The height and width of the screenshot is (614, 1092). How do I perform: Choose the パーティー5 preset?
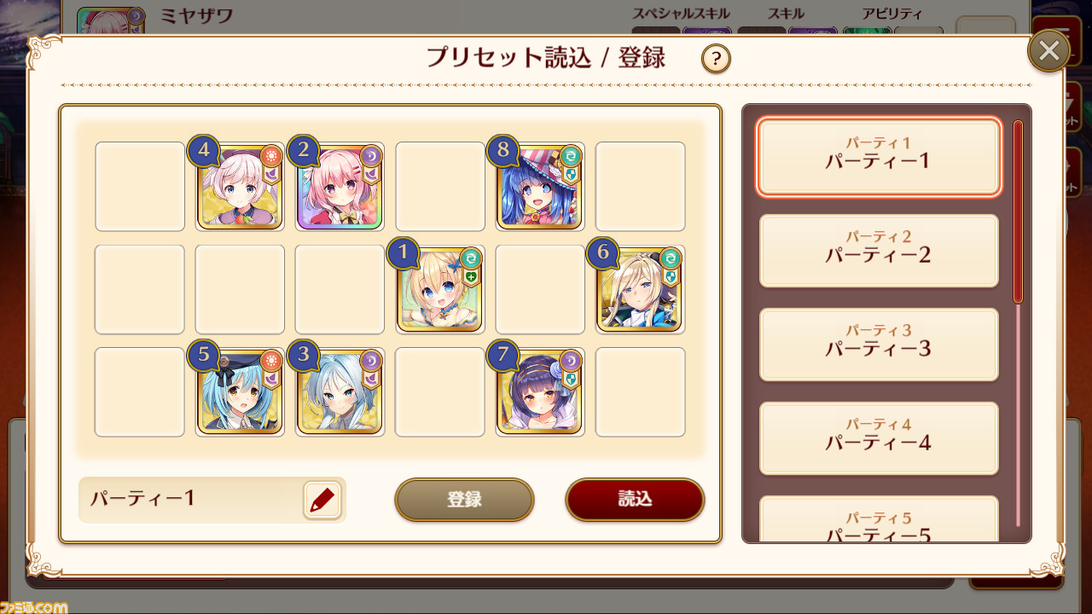point(879,519)
